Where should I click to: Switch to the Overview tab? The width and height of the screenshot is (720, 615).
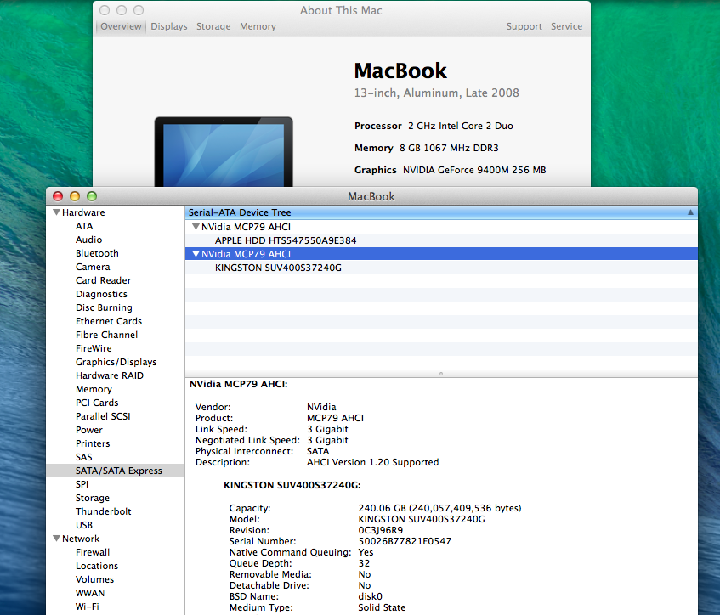[x=121, y=26]
